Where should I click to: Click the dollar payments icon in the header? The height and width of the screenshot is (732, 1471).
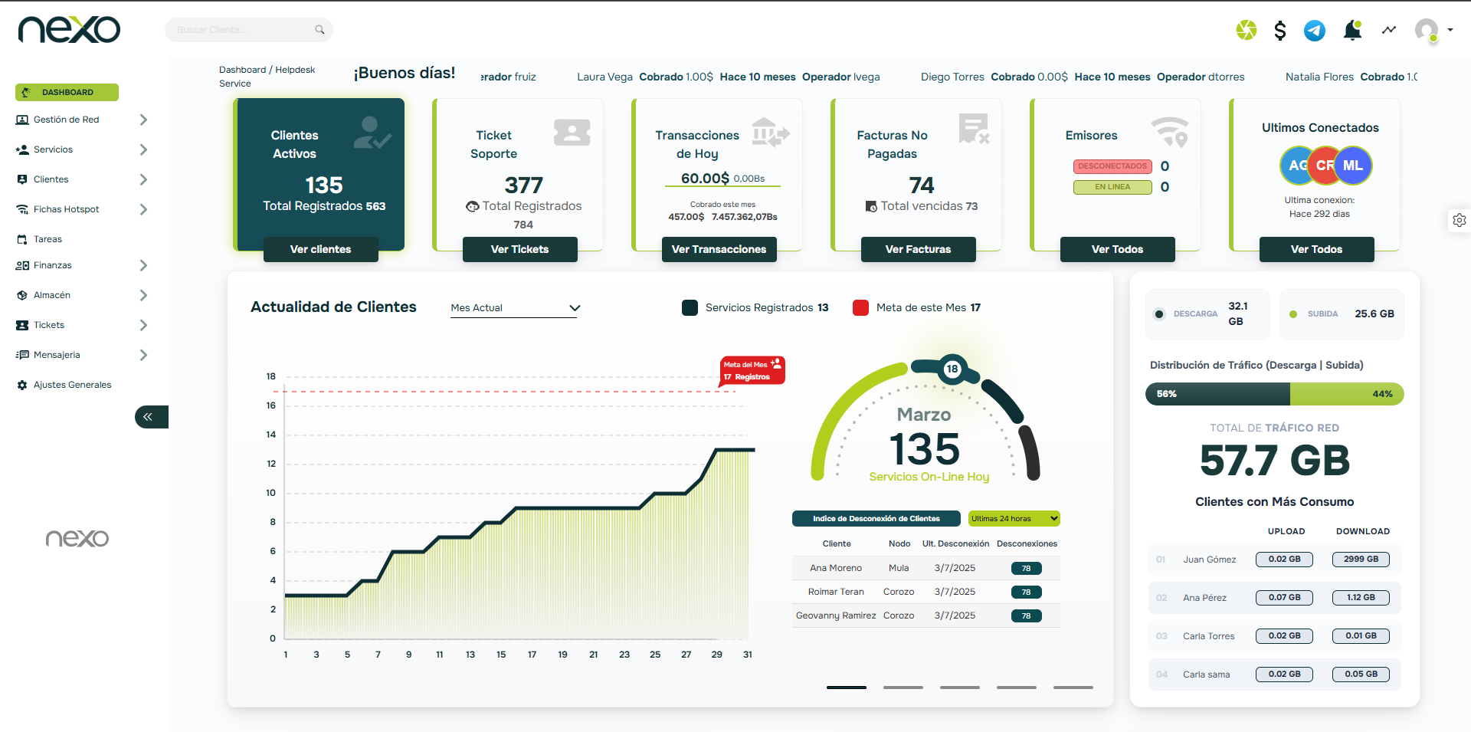pyautogui.click(x=1280, y=30)
